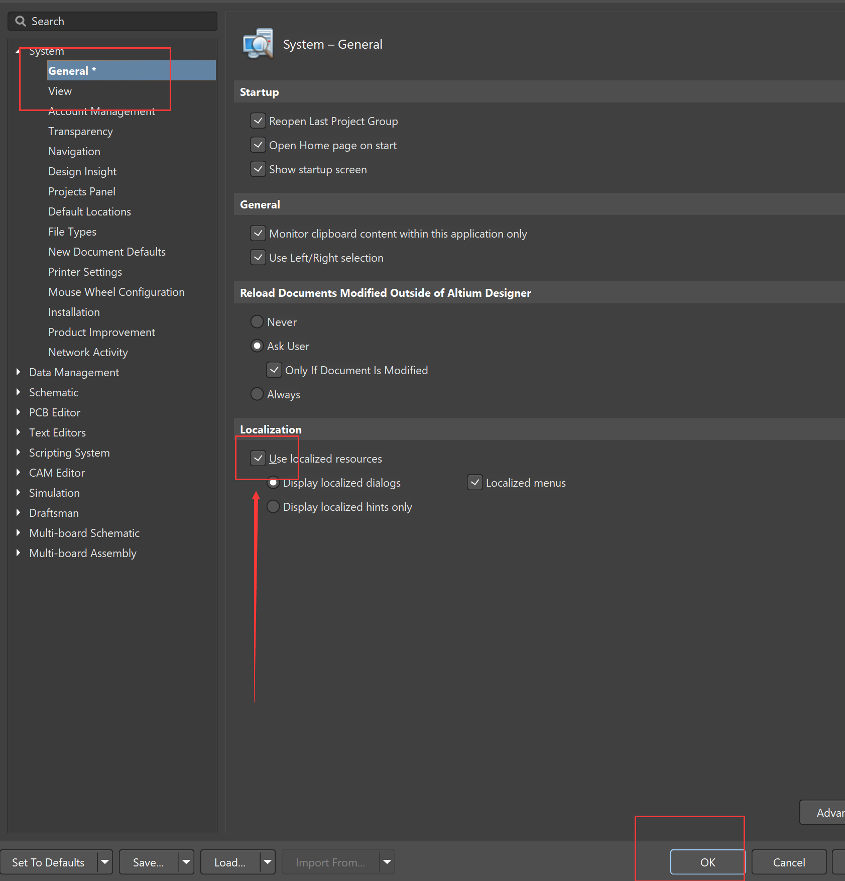Select Display localized dialogs option
Screen dimensions: 845x881
273,483
